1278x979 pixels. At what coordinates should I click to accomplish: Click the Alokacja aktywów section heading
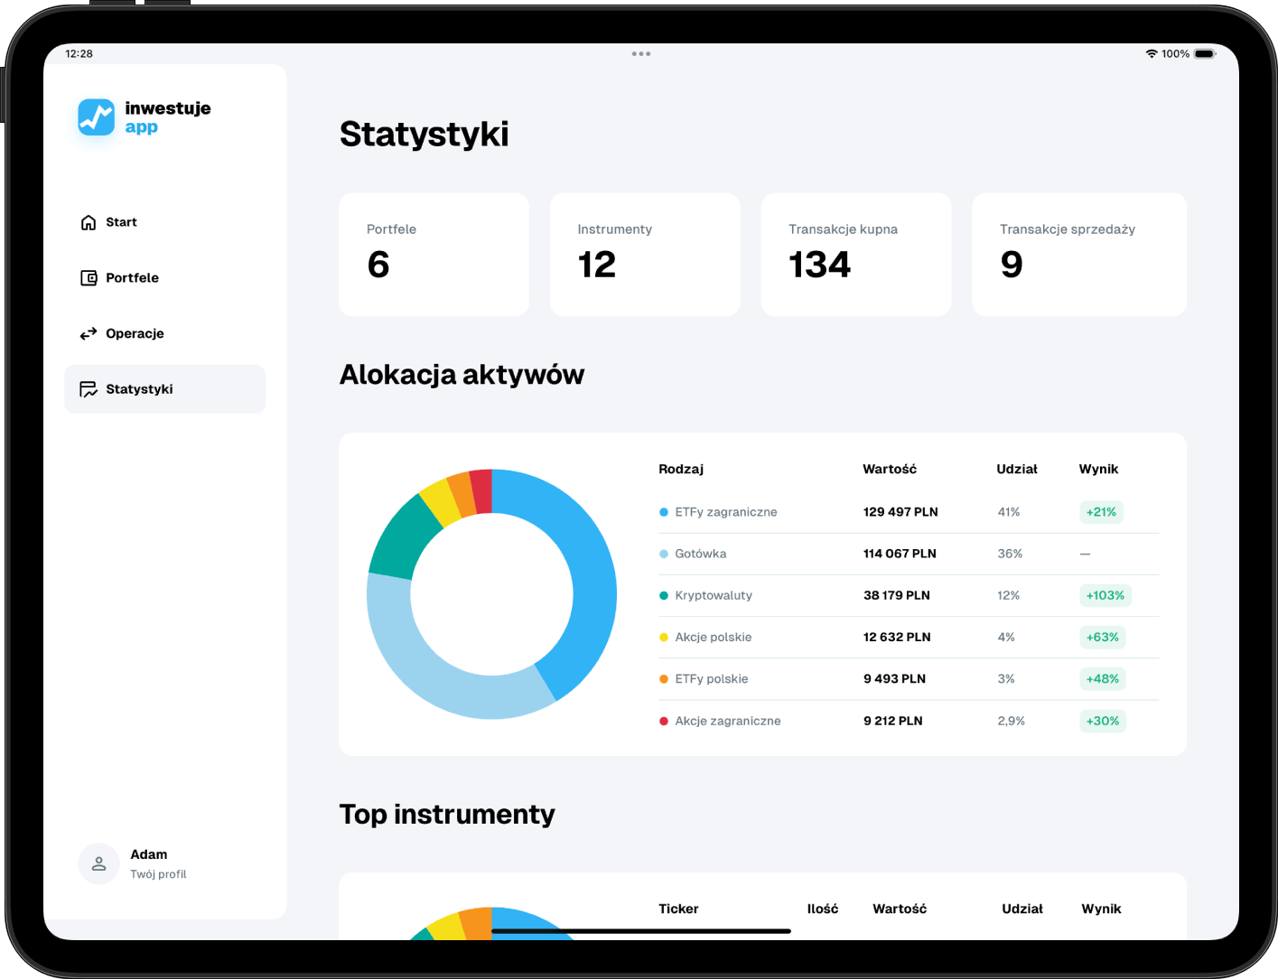tap(462, 375)
